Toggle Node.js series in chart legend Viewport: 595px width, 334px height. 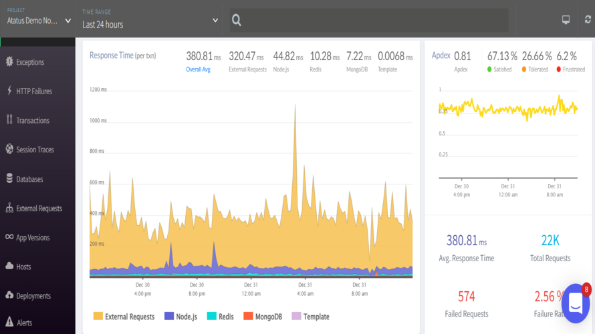coord(181,317)
